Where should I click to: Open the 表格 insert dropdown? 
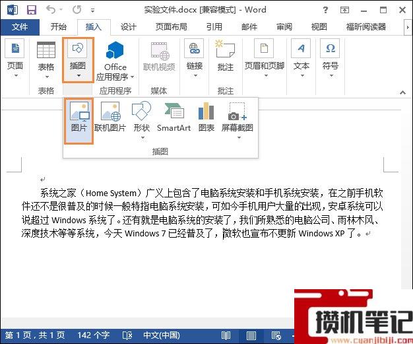tap(46, 59)
